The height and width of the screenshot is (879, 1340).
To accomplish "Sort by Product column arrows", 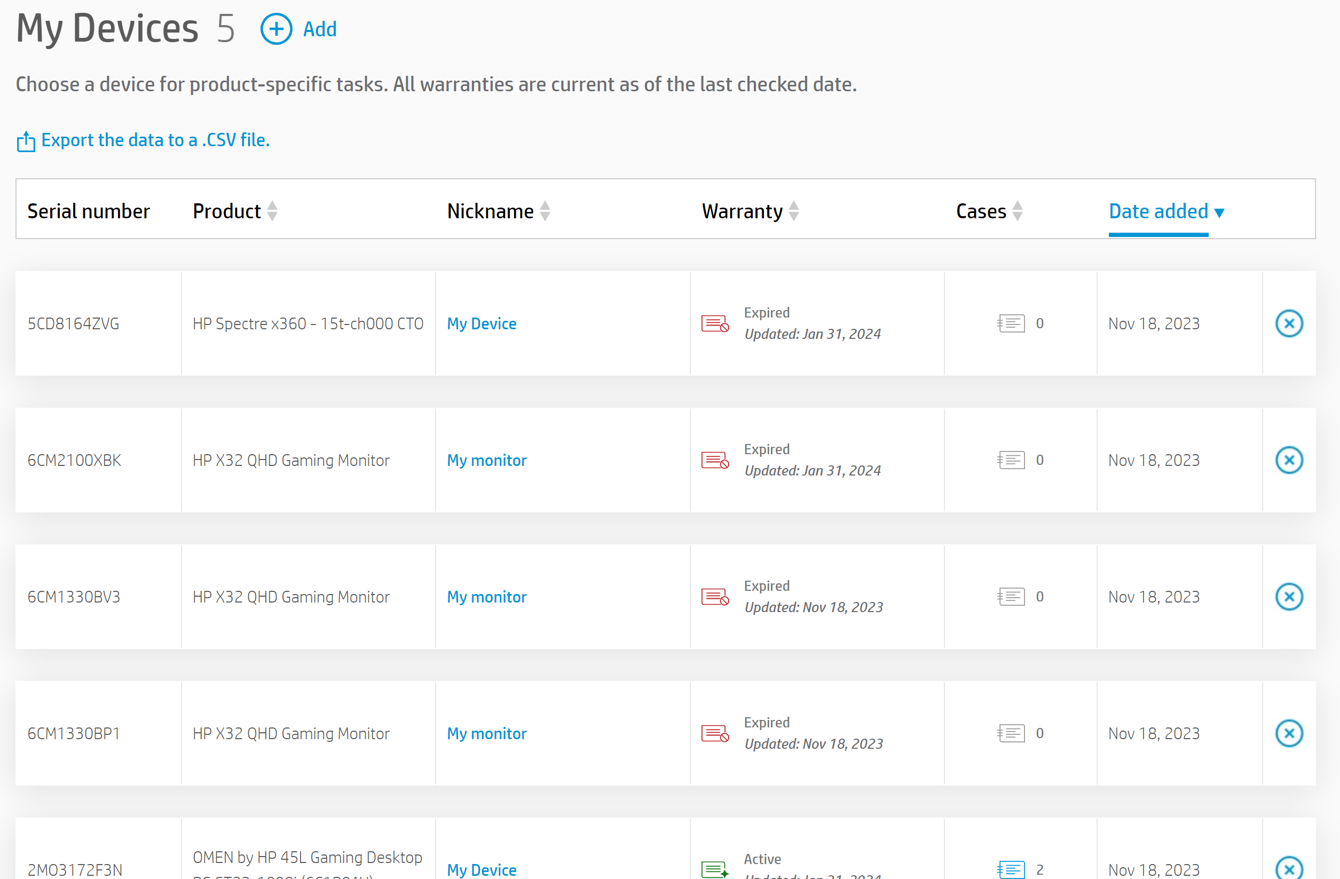I will 272,211.
